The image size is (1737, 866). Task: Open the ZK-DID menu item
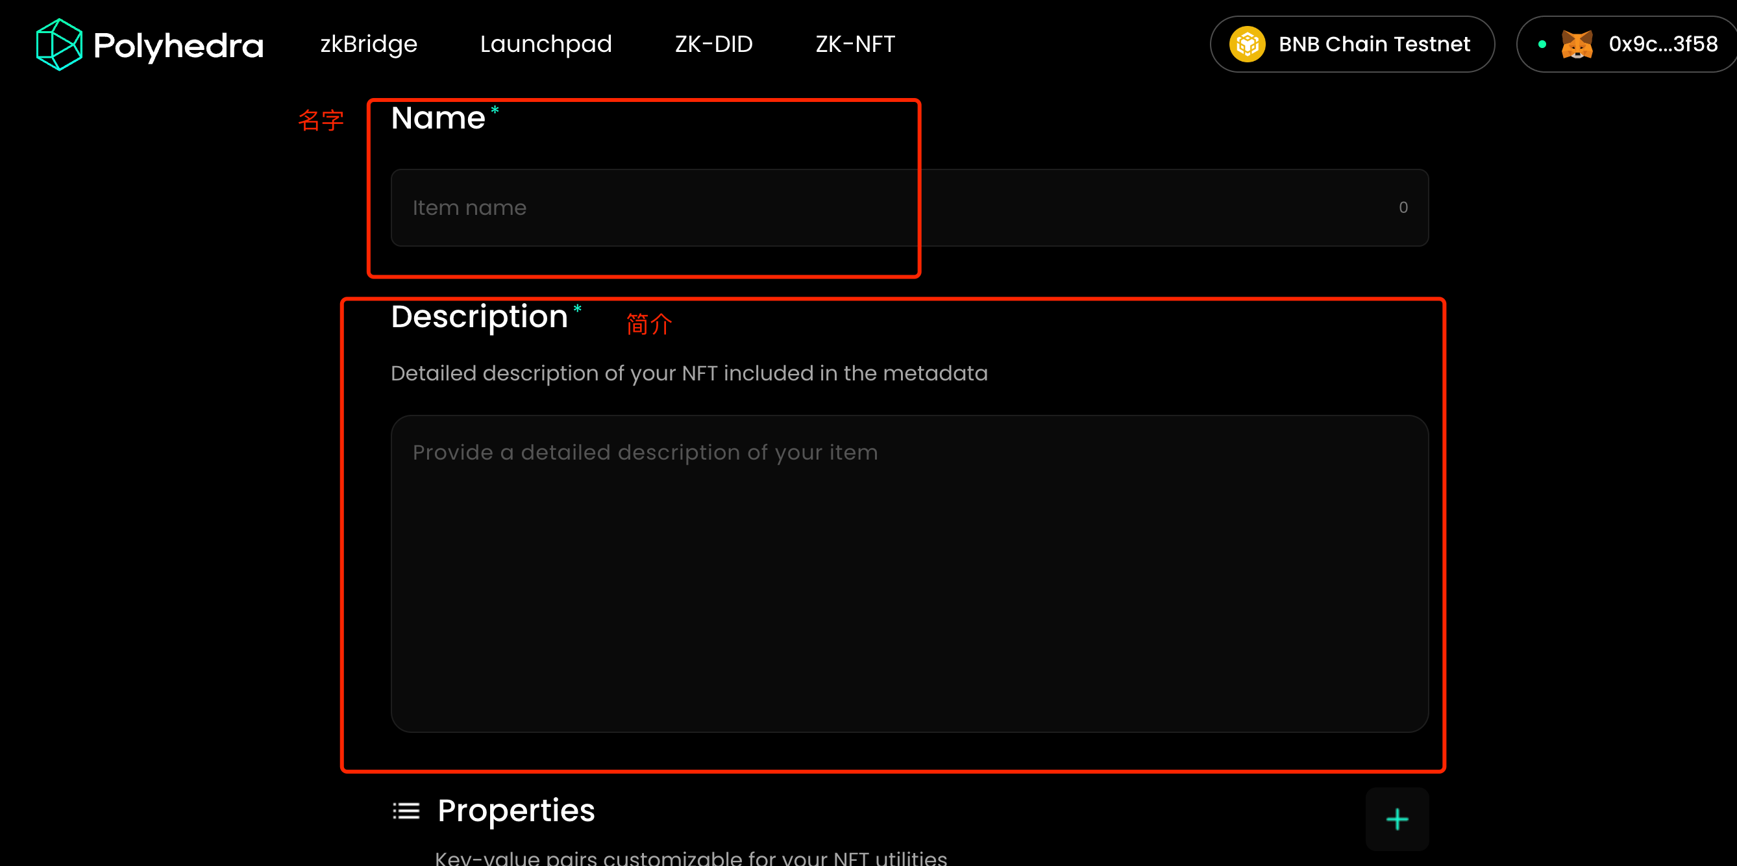tap(713, 45)
